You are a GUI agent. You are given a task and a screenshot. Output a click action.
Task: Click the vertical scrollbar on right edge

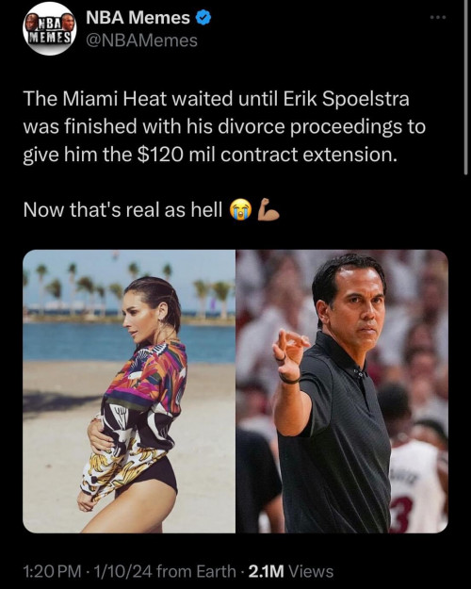(x=466, y=89)
